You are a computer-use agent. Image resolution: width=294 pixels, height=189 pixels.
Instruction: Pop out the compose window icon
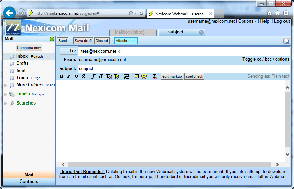click(287, 41)
